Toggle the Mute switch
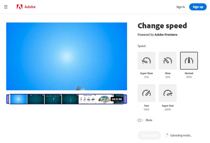The width and height of the screenshot is (210, 143). [140, 120]
